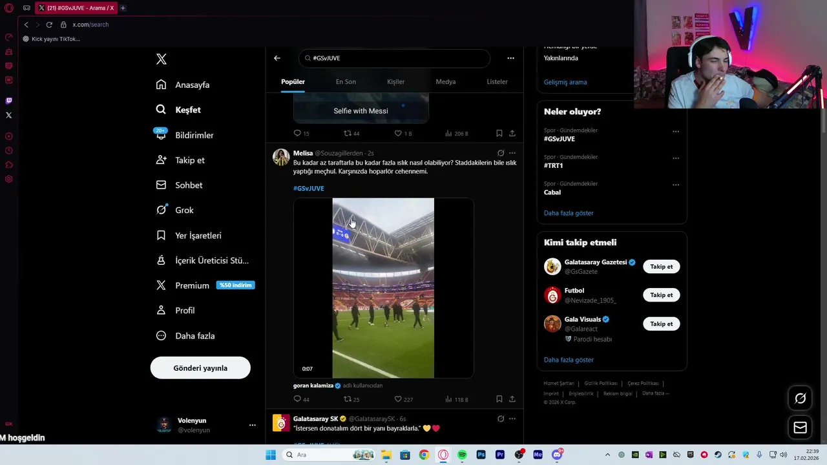Focus the #GSvJUVE search field
This screenshot has width=827, height=465.
point(394,58)
